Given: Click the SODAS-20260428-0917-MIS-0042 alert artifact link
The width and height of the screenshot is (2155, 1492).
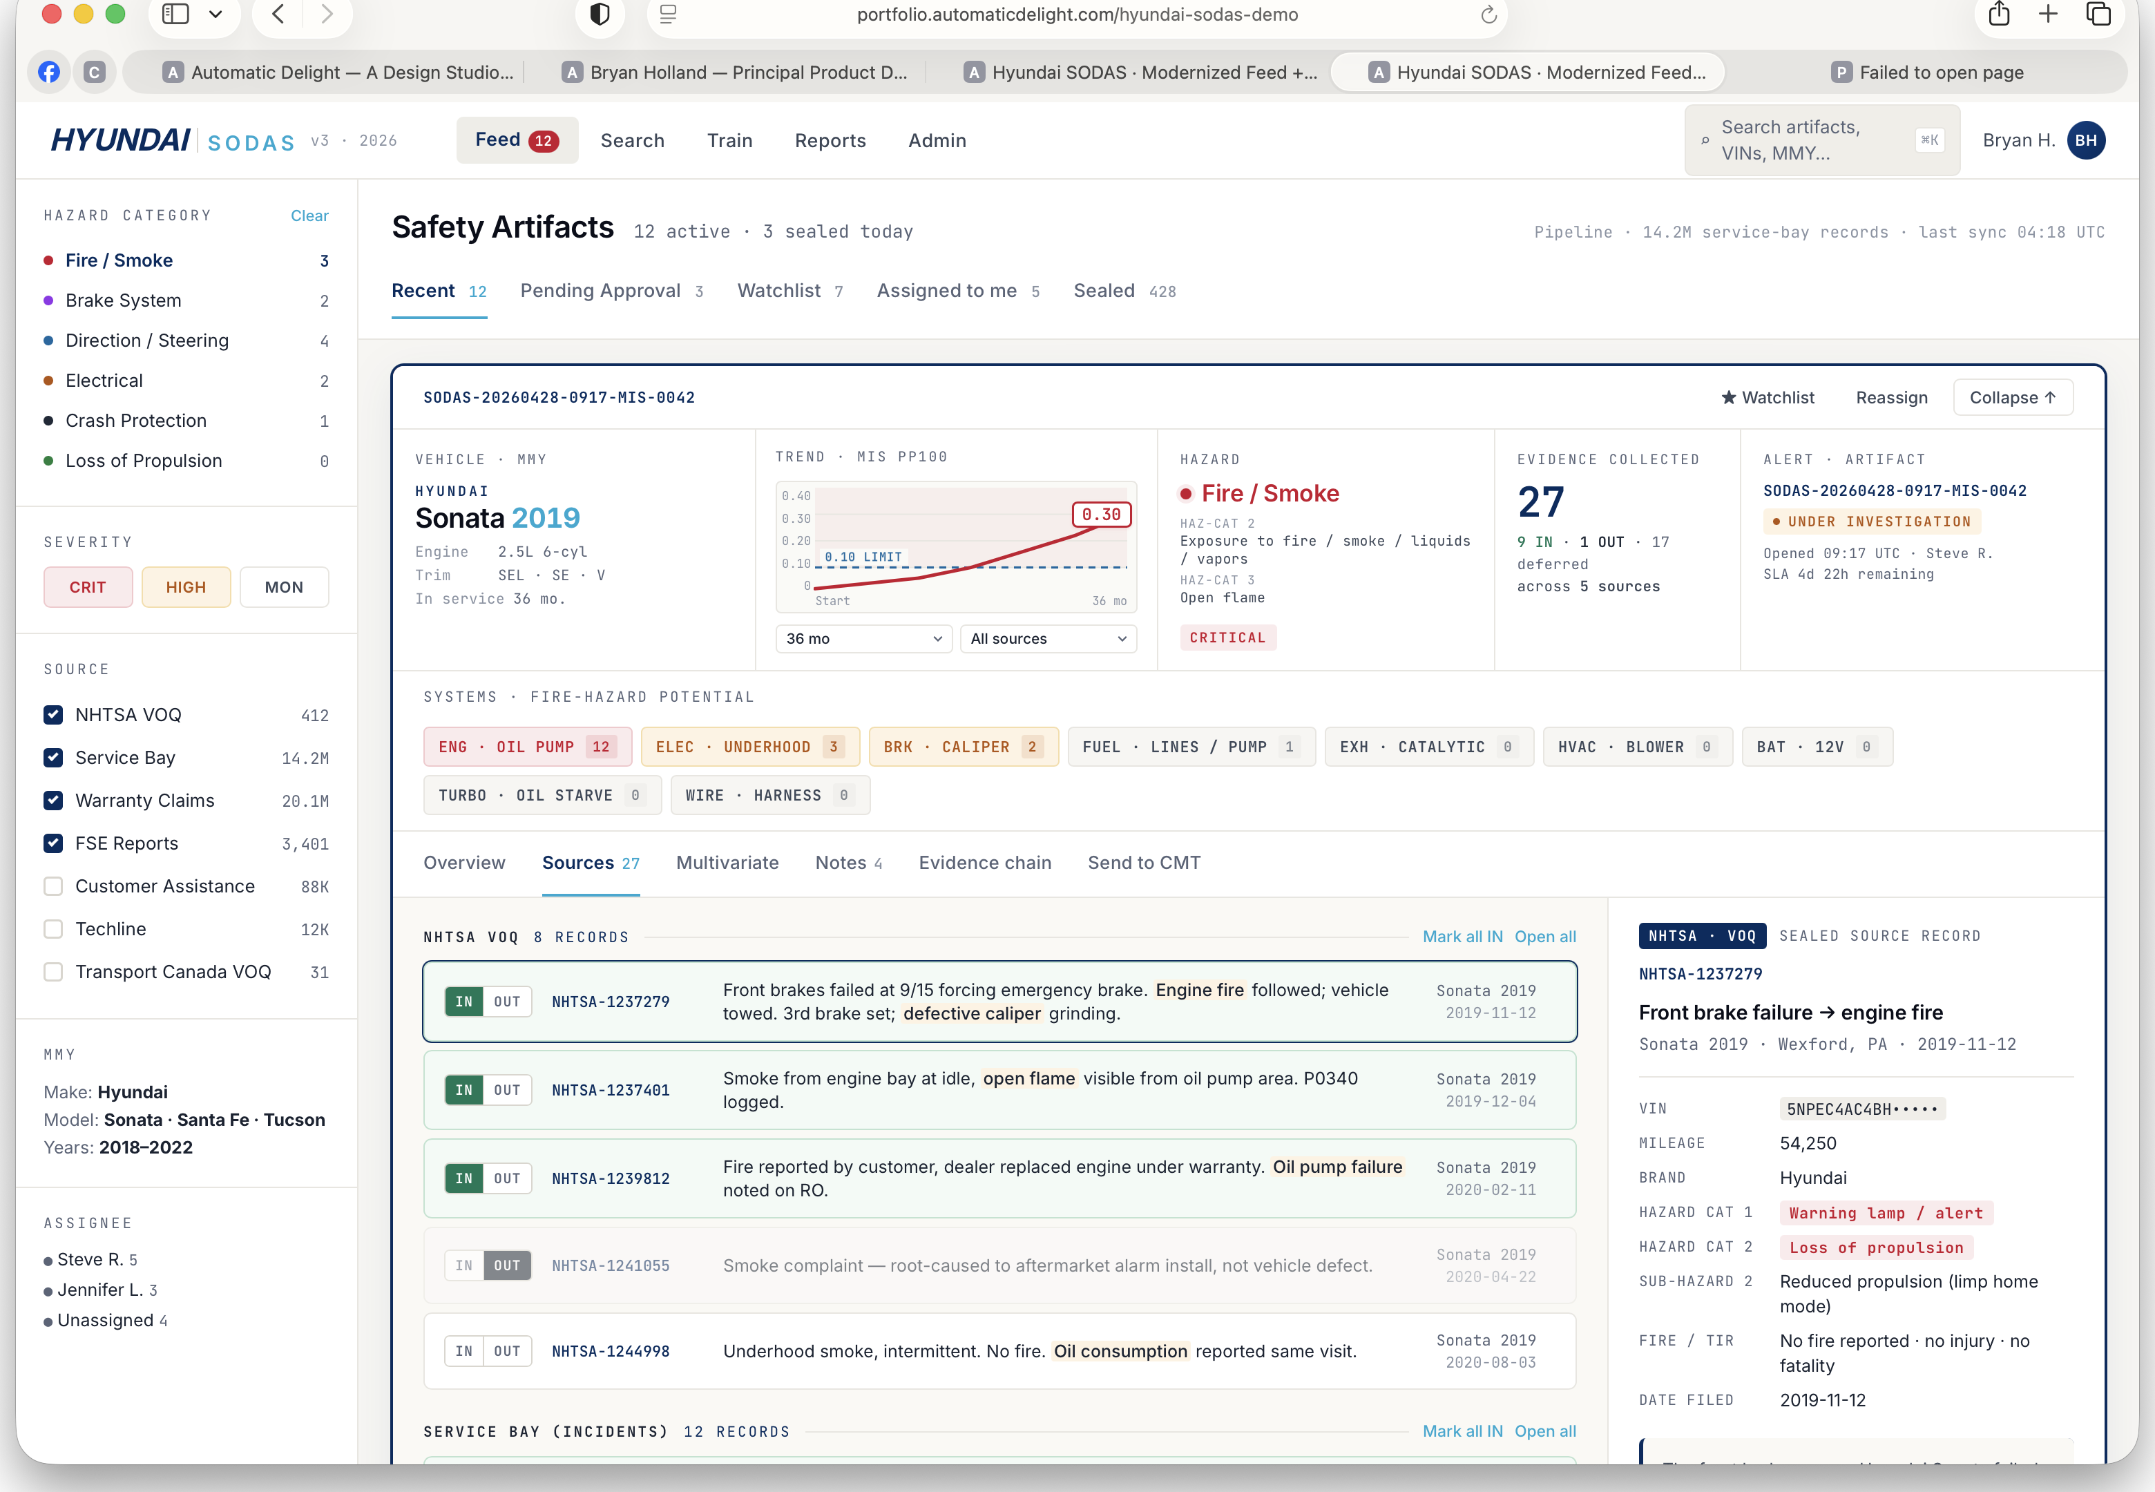Looking at the screenshot, I should coord(1895,491).
